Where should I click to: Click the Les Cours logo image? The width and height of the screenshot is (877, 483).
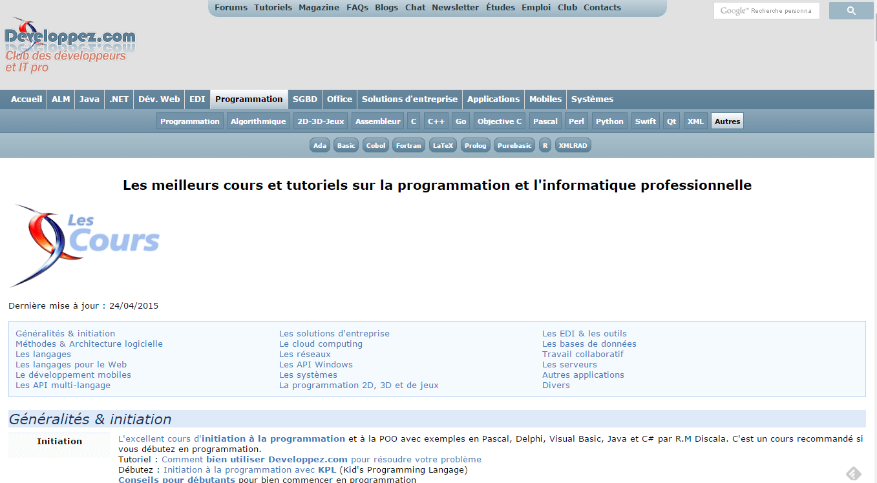point(85,245)
